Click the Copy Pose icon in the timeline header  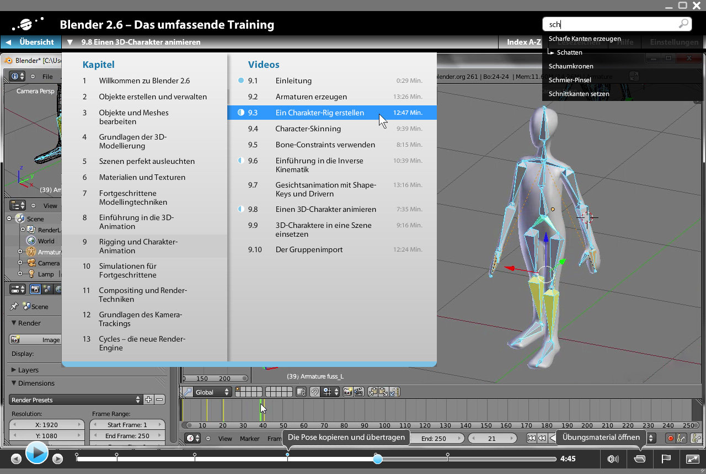[x=372, y=391]
